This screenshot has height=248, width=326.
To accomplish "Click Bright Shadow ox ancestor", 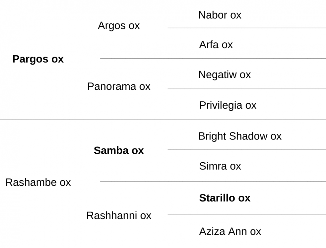I will pyautogui.click(x=240, y=136).
